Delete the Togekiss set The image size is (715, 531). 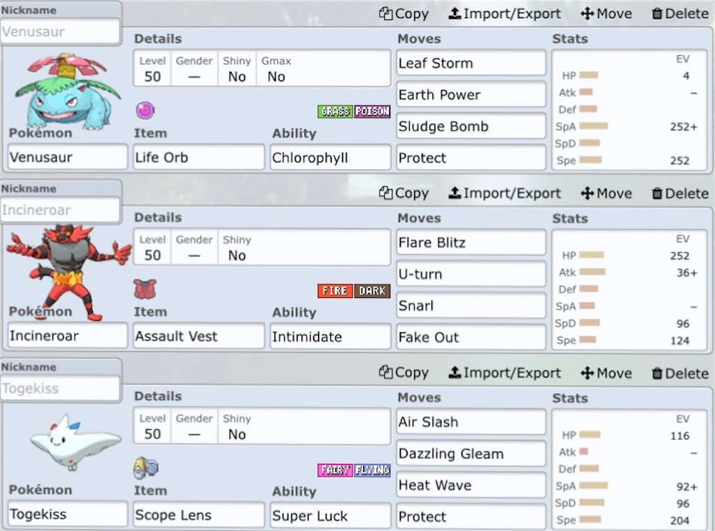[680, 373]
